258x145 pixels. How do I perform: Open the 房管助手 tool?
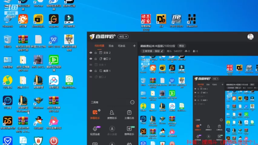click(112, 114)
